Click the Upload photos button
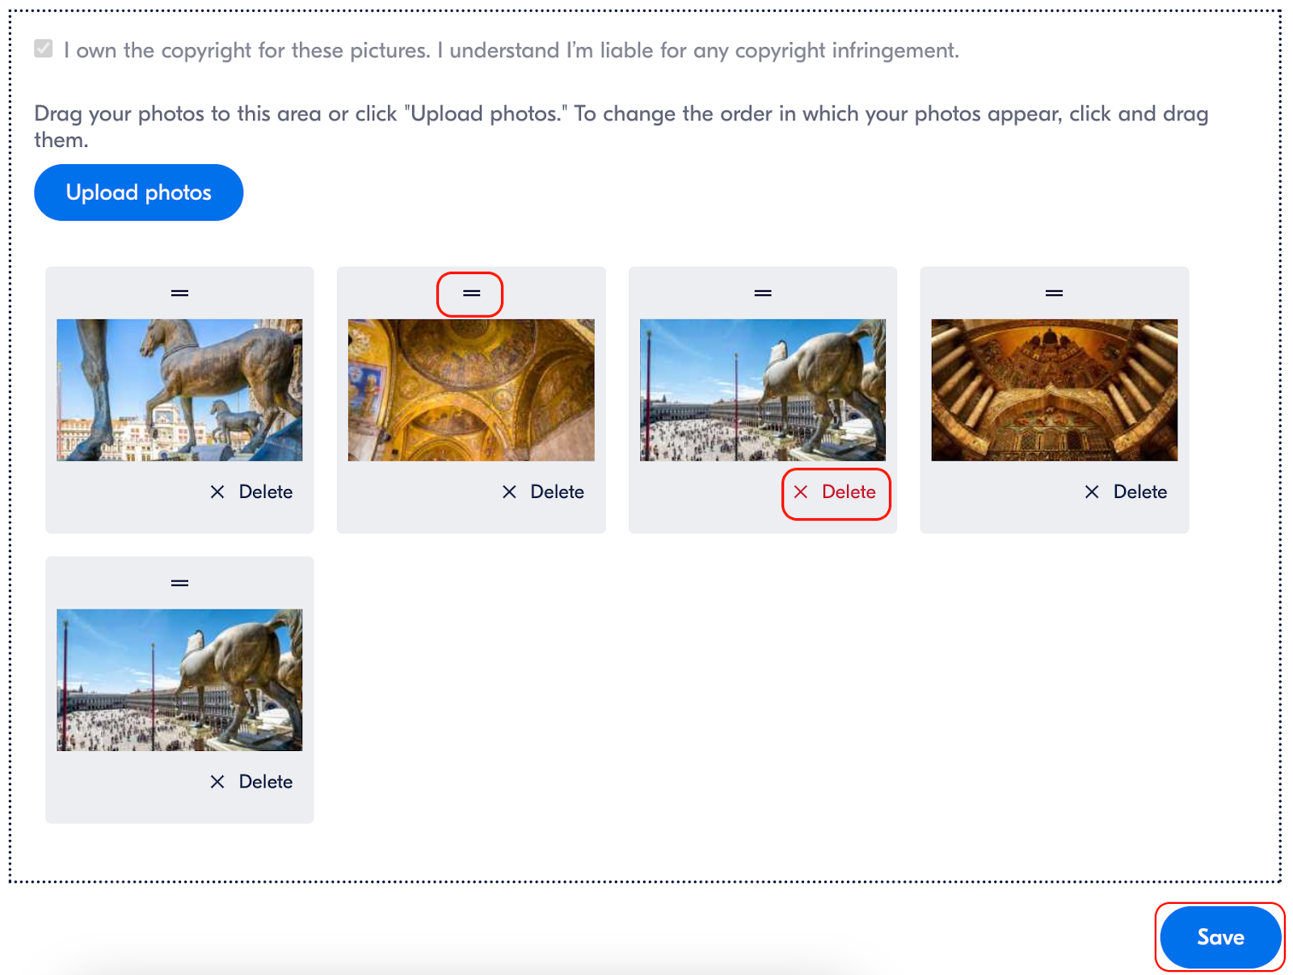 tap(138, 192)
